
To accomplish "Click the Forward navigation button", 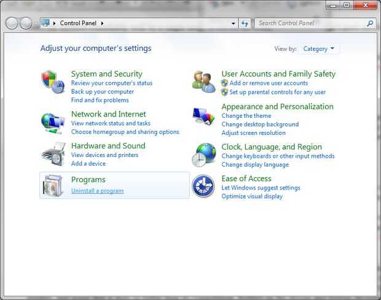I will 26,23.
